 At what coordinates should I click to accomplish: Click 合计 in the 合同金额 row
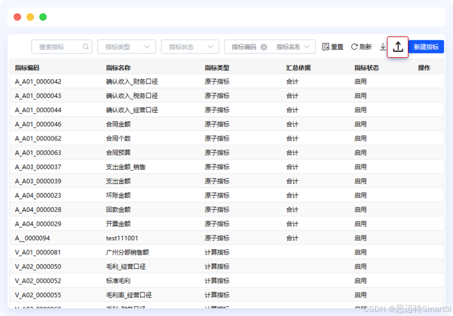pyautogui.click(x=292, y=124)
